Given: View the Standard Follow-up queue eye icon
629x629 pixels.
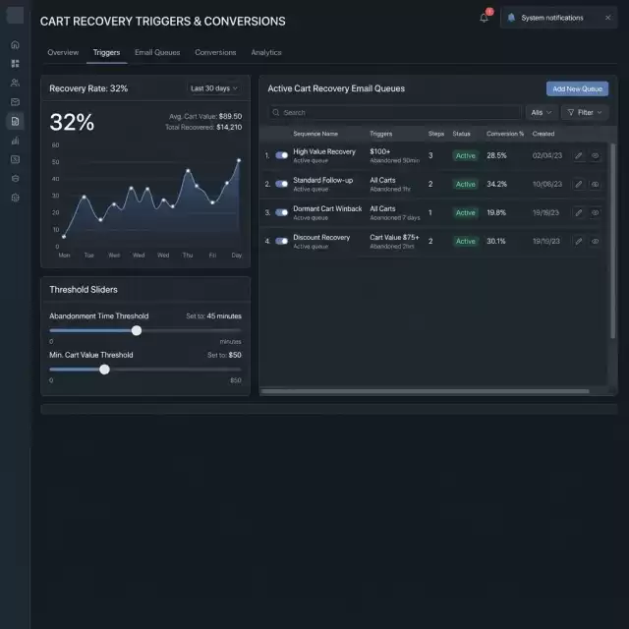Looking at the screenshot, I should [x=596, y=184].
